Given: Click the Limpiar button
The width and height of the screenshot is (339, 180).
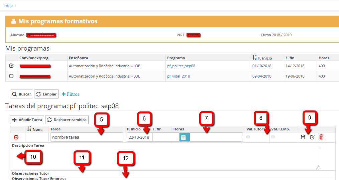Looking at the screenshot, I should point(46,94).
